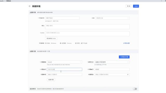166x93 pixels.
Task: Click the 取消 cancel button
Action: click(x=129, y=6)
